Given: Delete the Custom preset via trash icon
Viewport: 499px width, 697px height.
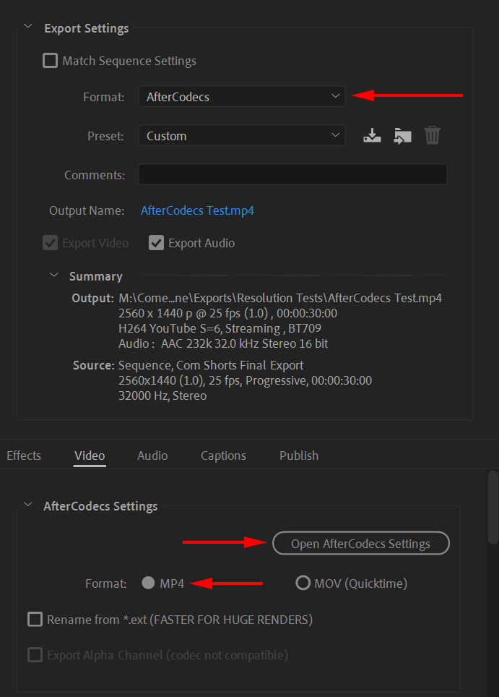Looking at the screenshot, I should (x=432, y=135).
